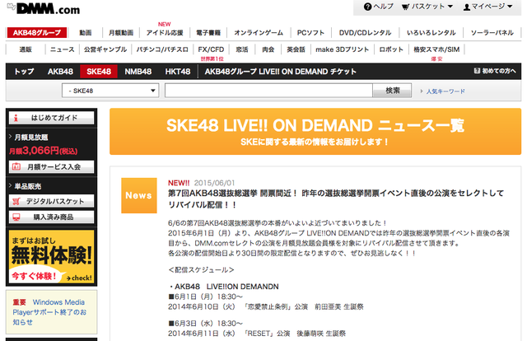
Task: Go to the トップ tab
Action: [24, 72]
